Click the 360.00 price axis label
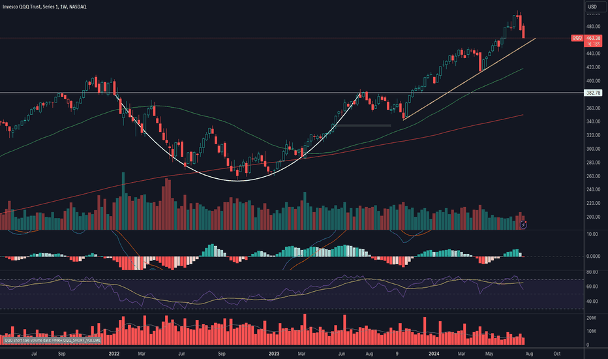This screenshot has width=608, height=359. [x=593, y=108]
